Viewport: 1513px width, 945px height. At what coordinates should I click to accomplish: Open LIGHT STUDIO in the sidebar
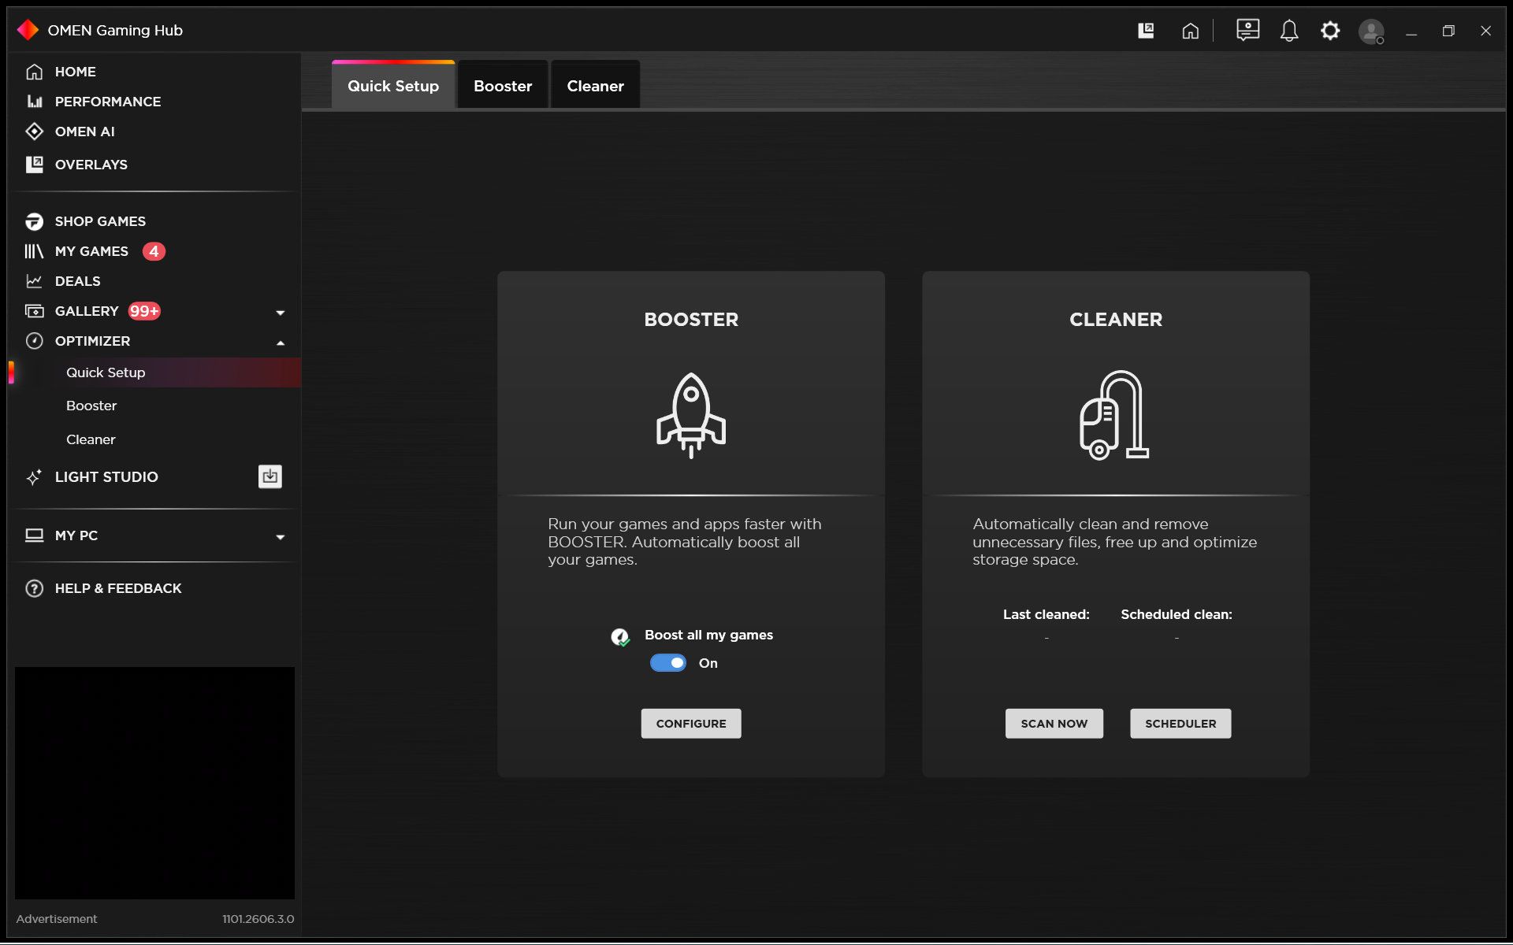[x=106, y=476]
